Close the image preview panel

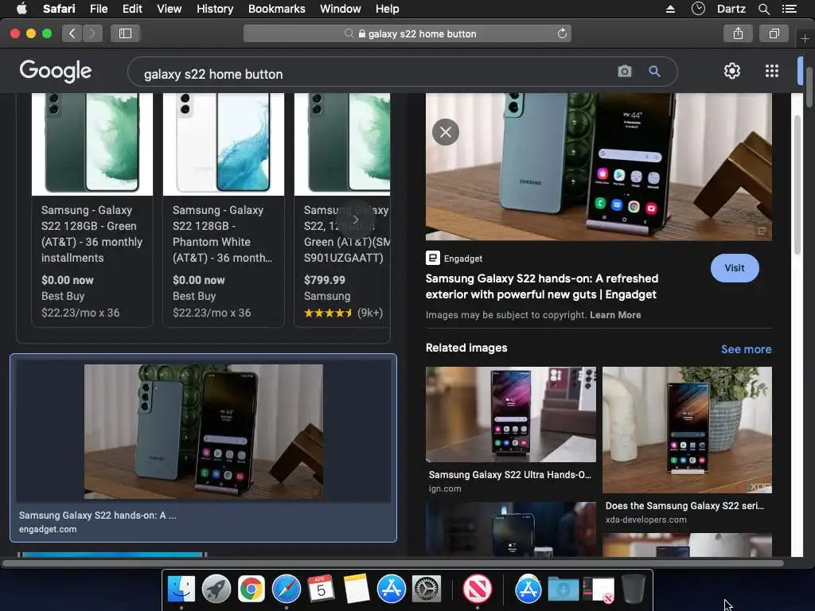pos(446,132)
